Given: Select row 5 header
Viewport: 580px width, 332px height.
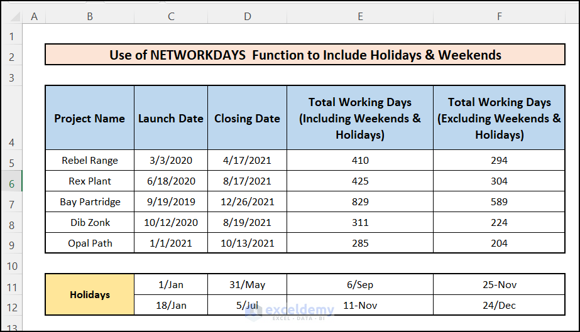Looking at the screenshot, I should 11,160.
